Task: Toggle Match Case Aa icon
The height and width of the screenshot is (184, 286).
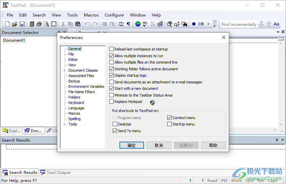Action: coord(276,24)
